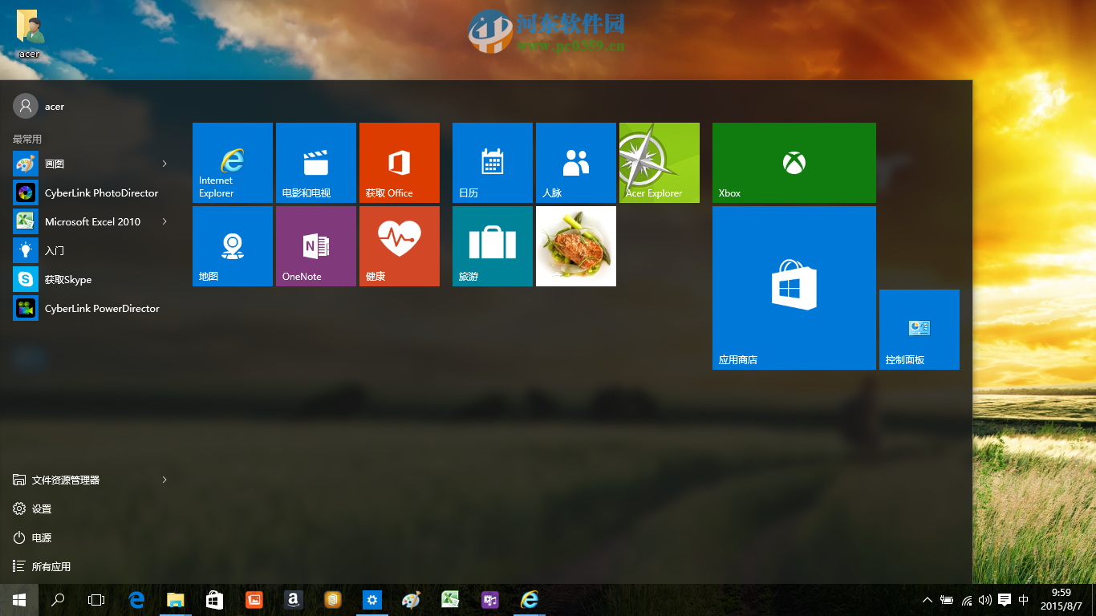Open the OneNote tile
Image resolution: width=1096 pixels, height=616 pixels.
tap(315, 245)
